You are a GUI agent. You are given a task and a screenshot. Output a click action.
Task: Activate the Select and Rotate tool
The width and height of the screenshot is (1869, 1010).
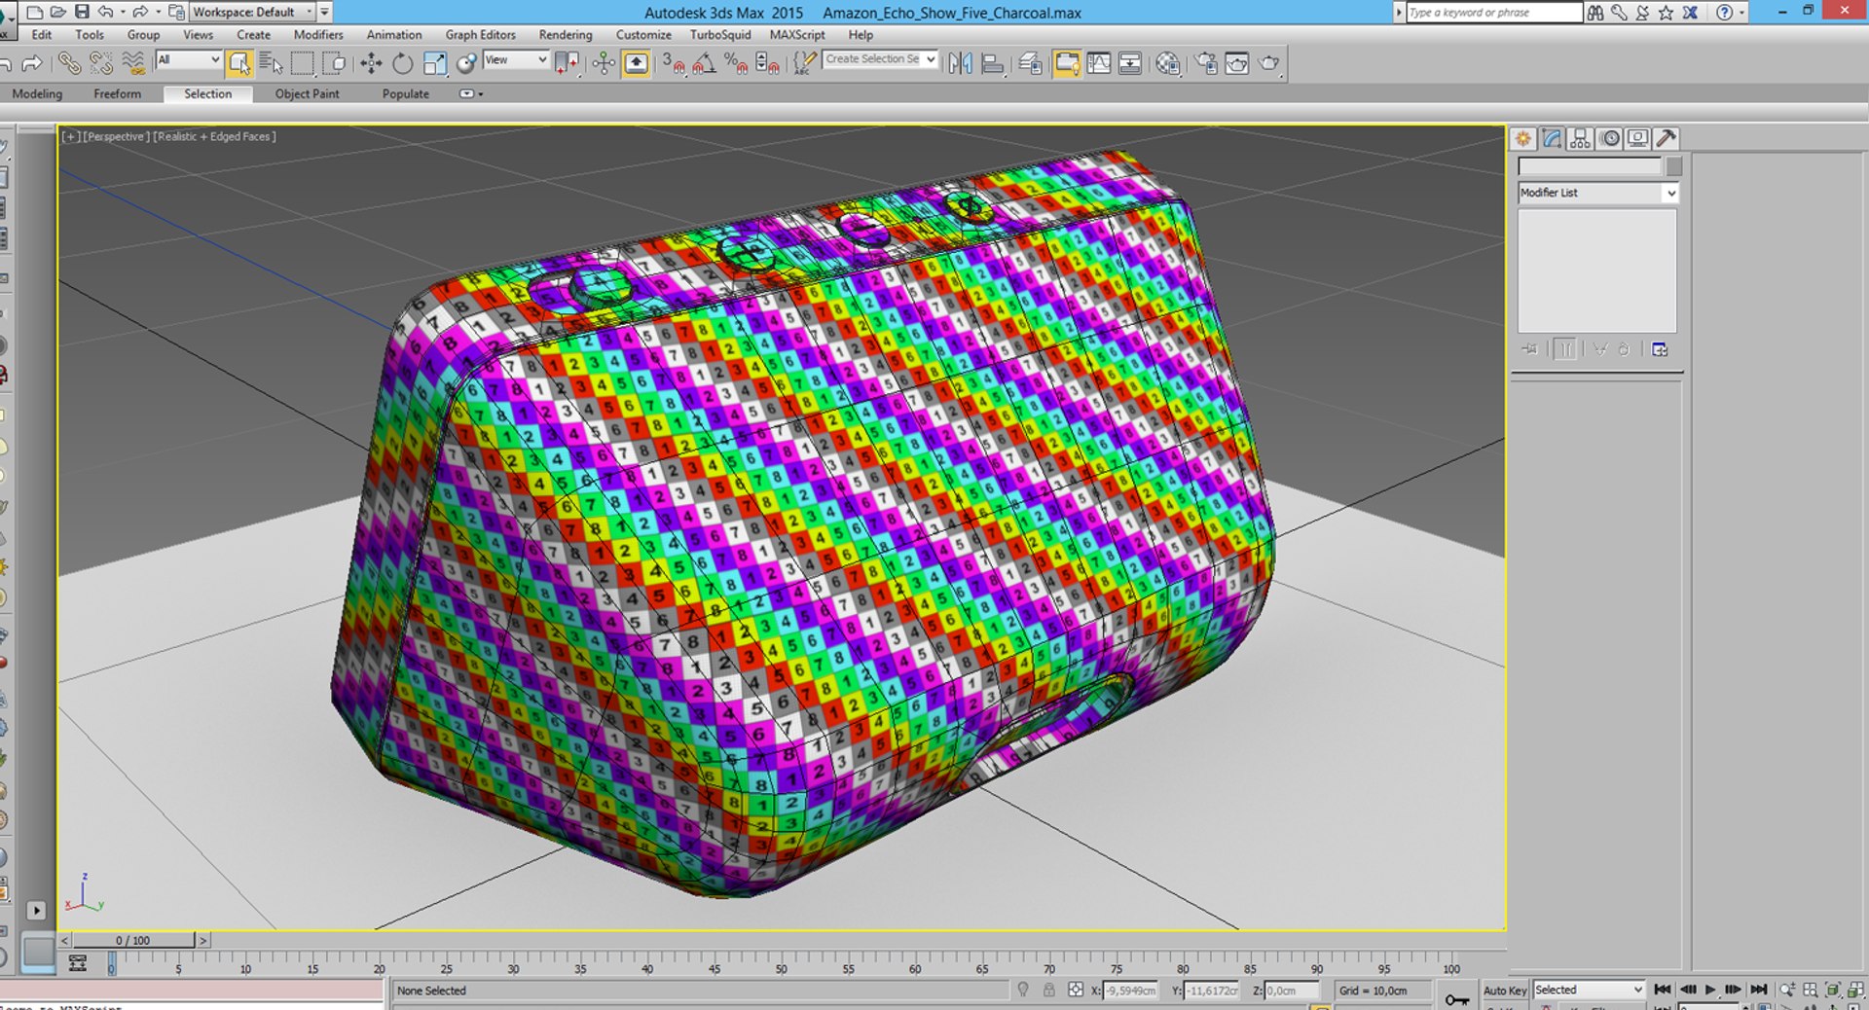pyautogui.click(x=402, y=63)
